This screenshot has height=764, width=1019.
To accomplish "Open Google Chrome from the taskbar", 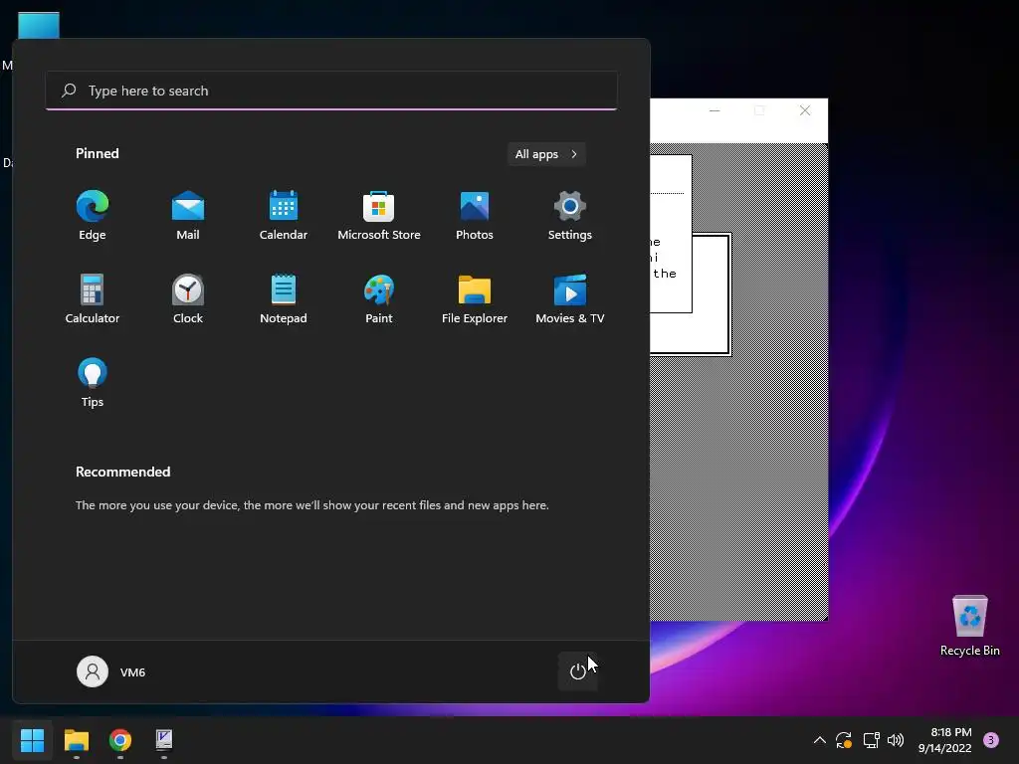I will [120, 740].
